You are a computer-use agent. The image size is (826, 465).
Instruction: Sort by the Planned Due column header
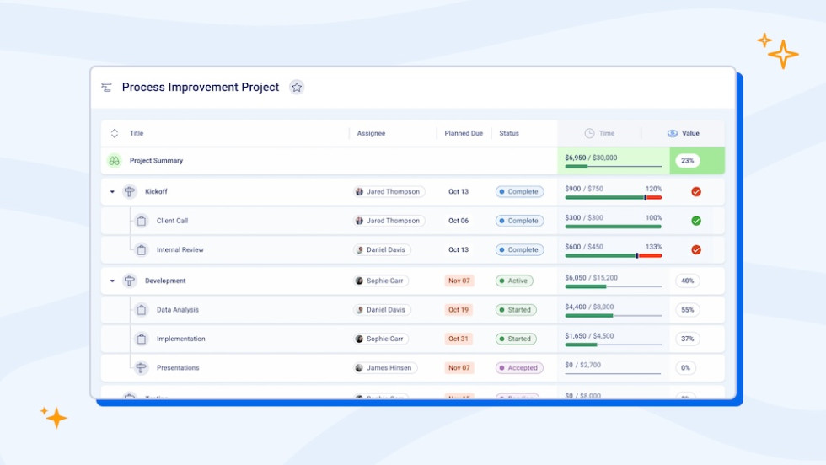tap(464, 133)
